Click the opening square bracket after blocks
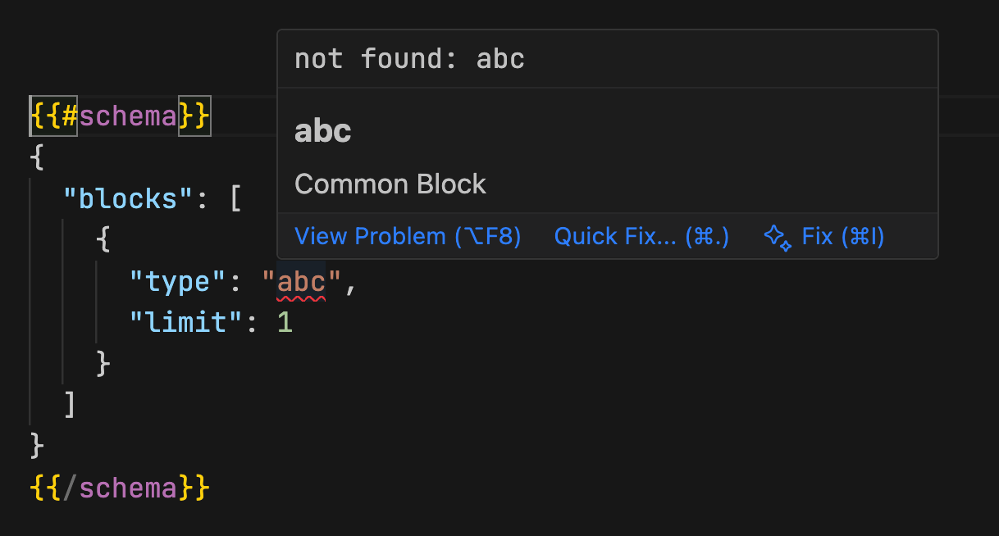 pos(235,199)
